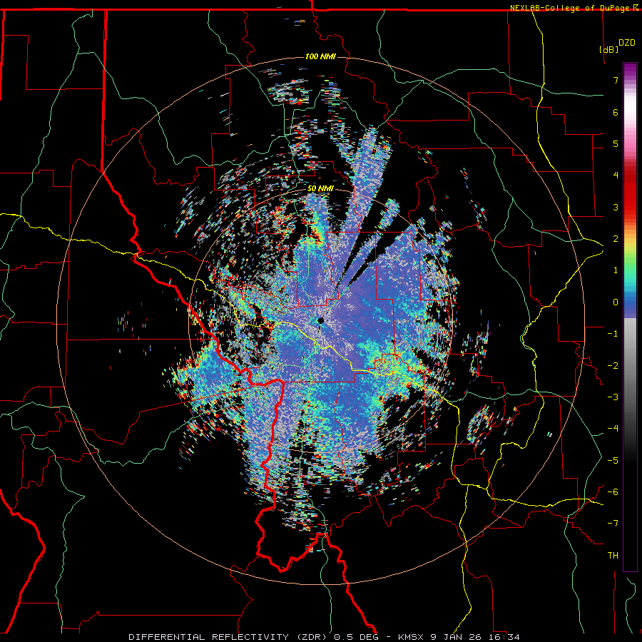The height and width of the screenshot is (642, 642).
Task: Click the "6" tick label on the scale
Action: (x=616, y=112)
